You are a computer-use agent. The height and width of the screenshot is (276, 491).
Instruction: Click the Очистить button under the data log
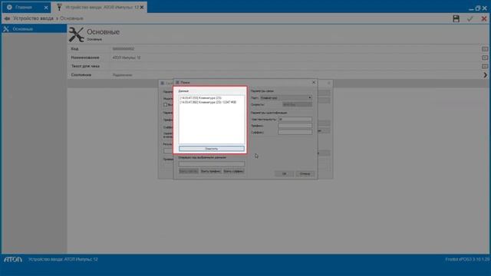[212, 149]
